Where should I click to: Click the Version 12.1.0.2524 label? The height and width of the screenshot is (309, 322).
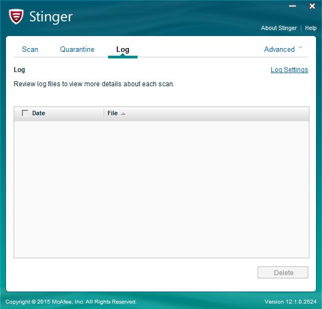click(290, 301)
